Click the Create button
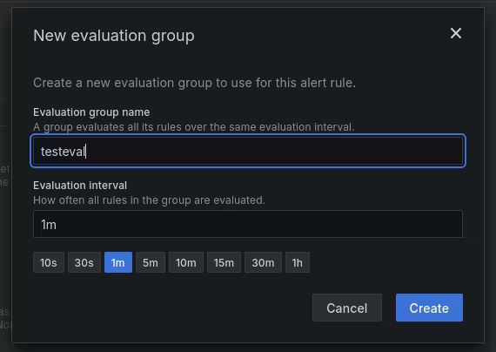 pos(429,308)
